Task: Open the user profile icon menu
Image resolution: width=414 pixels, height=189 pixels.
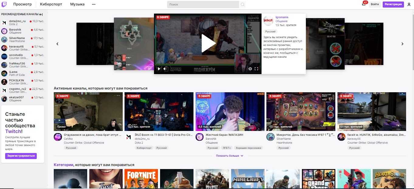Action: [409, 5]
